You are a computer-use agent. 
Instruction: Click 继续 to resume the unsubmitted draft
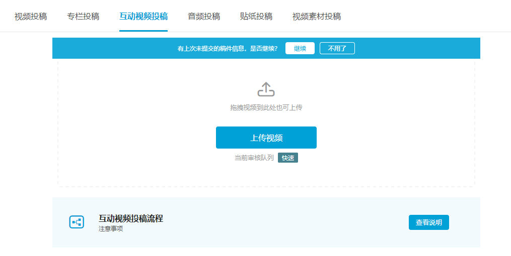pyautogui.click(x=300, y=48)
